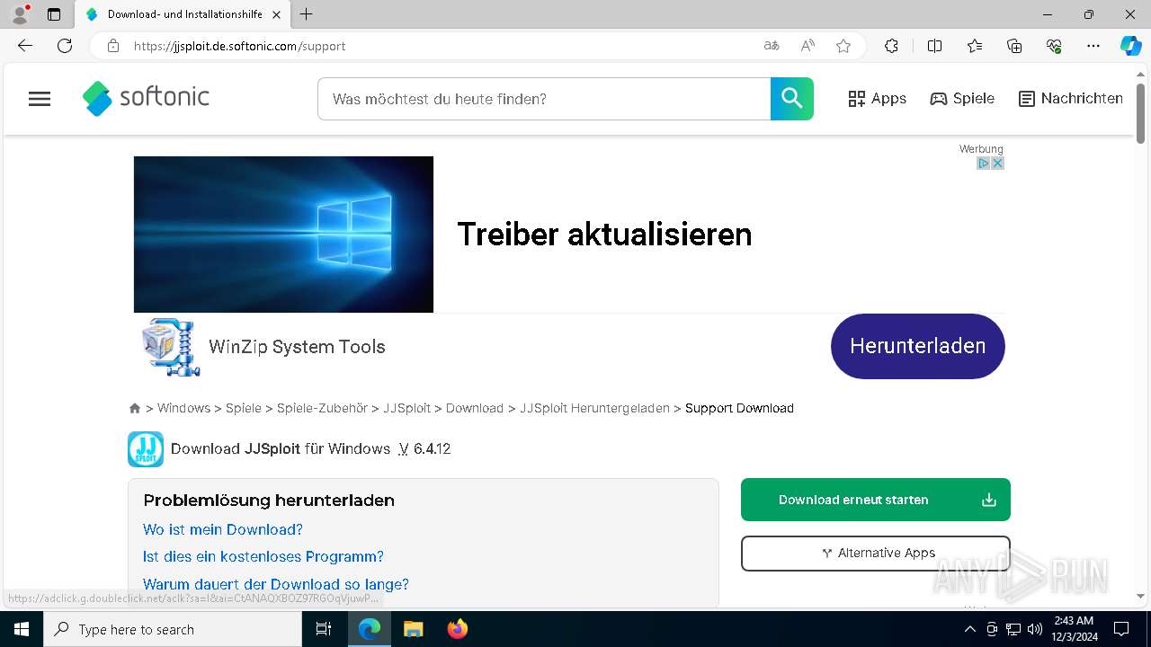
Task: Open the Windows Start menu
Action: [x=22, y=629]
